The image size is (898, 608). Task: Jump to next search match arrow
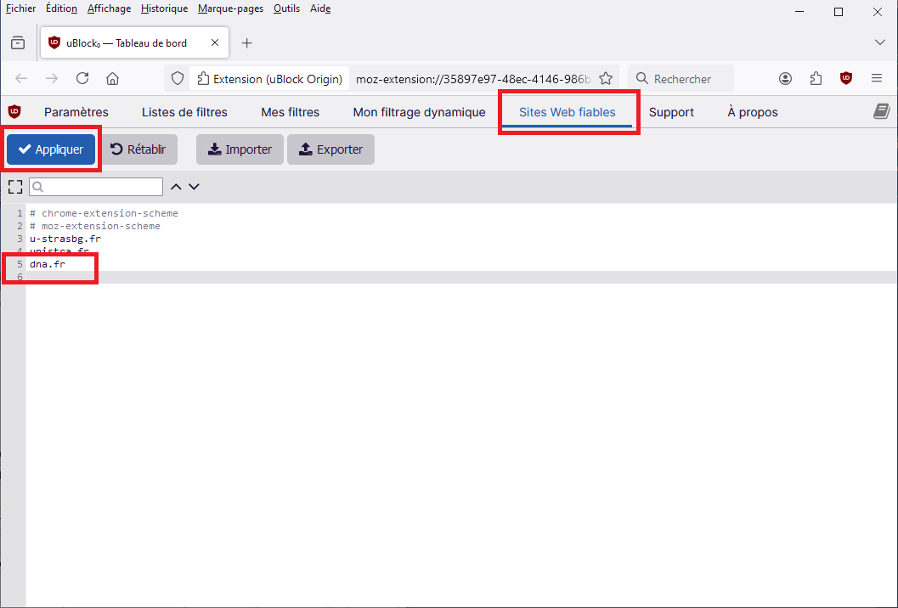pyautogui.click(x=194, y=187)
